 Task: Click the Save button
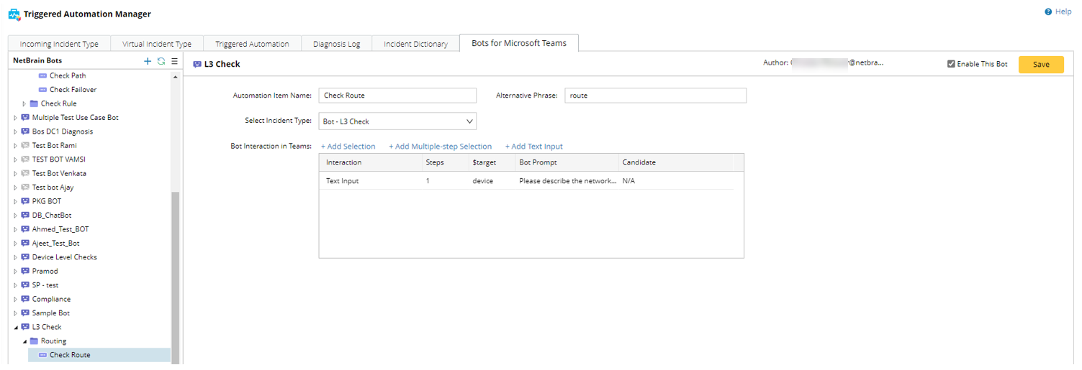1040,65
